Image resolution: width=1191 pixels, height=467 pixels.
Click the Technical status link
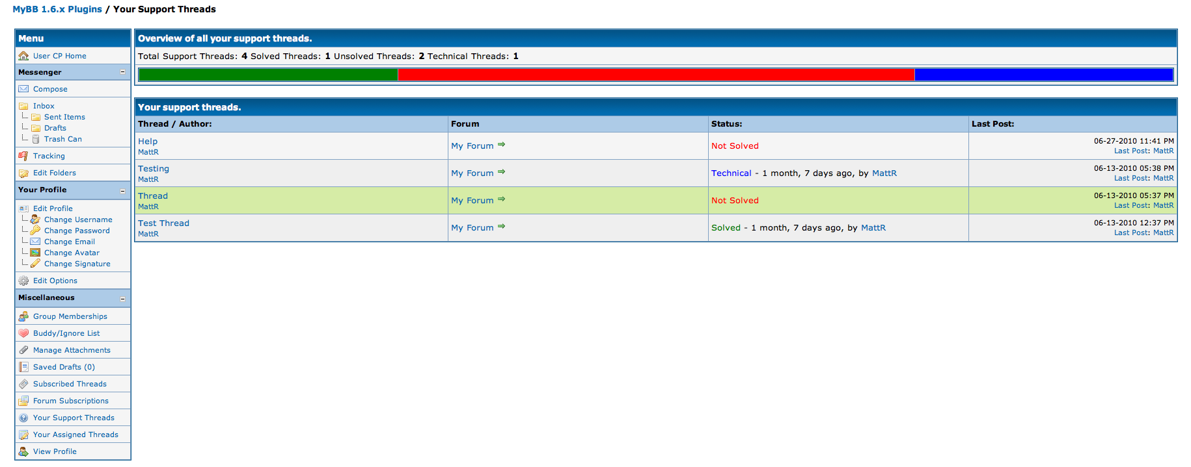tap(731, 173)
